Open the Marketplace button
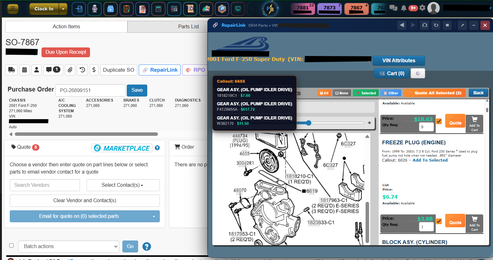 pyautogui.click(x=122, y=148)
